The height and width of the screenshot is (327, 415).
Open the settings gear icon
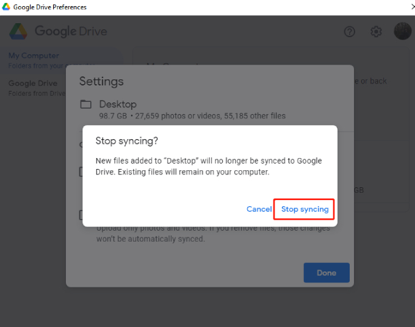(376, 32)
